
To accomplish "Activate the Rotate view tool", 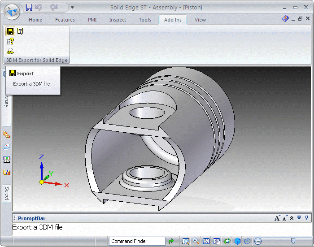I will pos(227,241).
